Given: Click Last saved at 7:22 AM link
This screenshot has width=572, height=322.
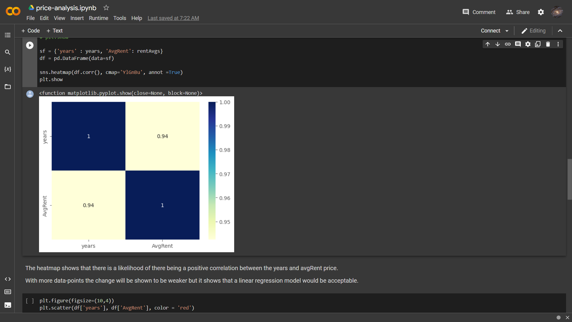Looking at the screenshot, I should click(173, 18).
